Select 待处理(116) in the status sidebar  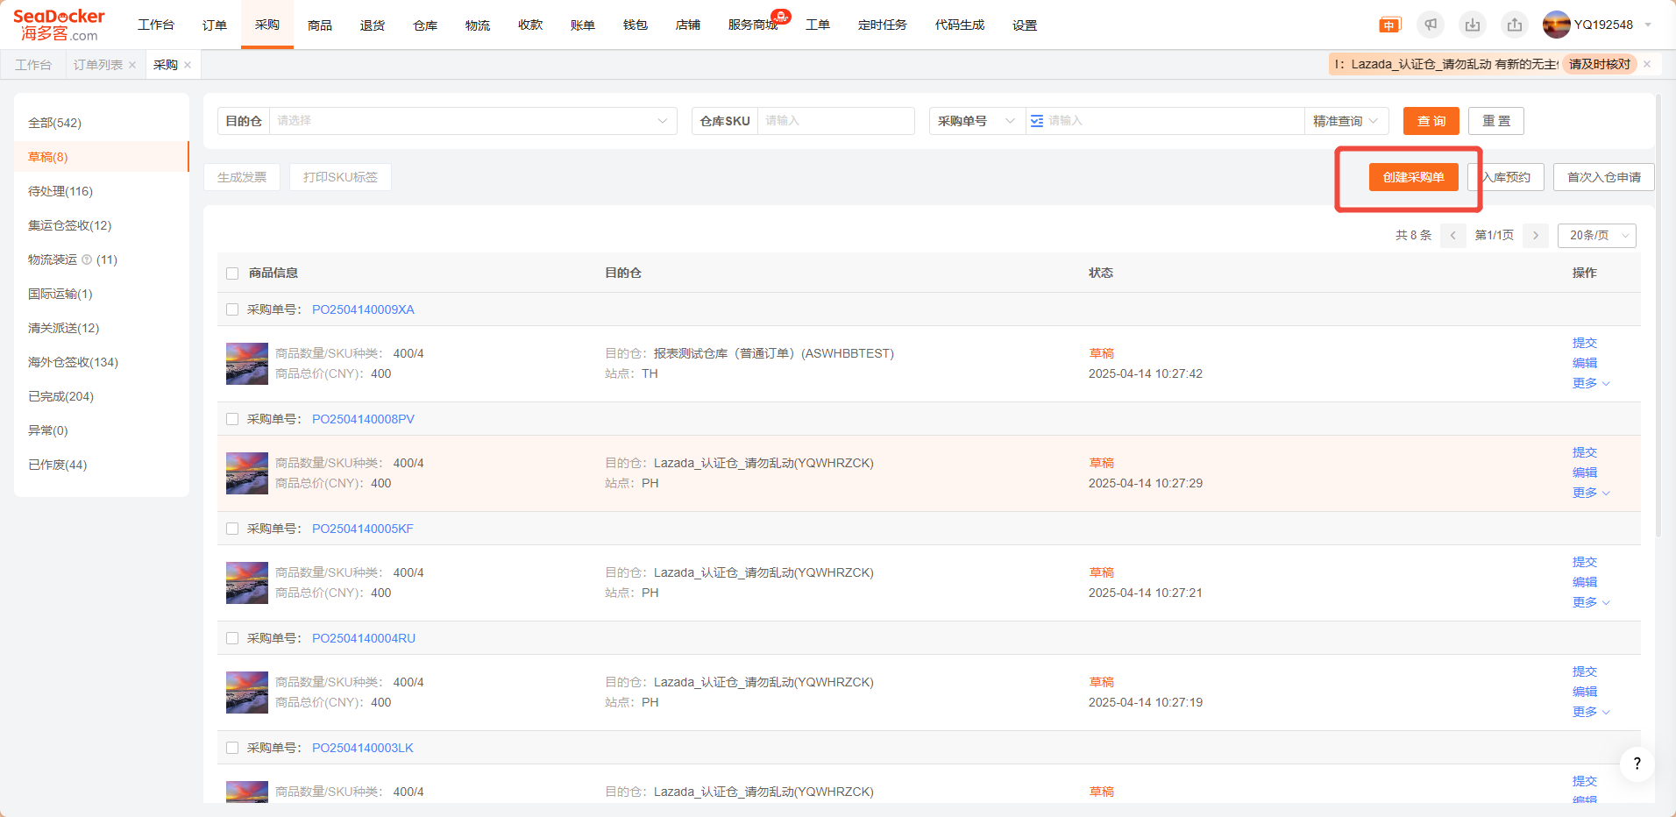60,191
